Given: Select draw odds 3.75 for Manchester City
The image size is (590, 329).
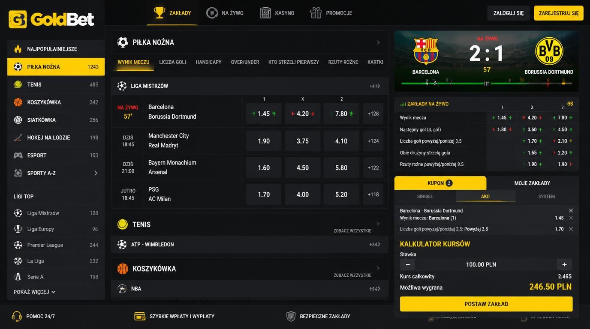Looking at the screenshot, I should tap(303, 141).
